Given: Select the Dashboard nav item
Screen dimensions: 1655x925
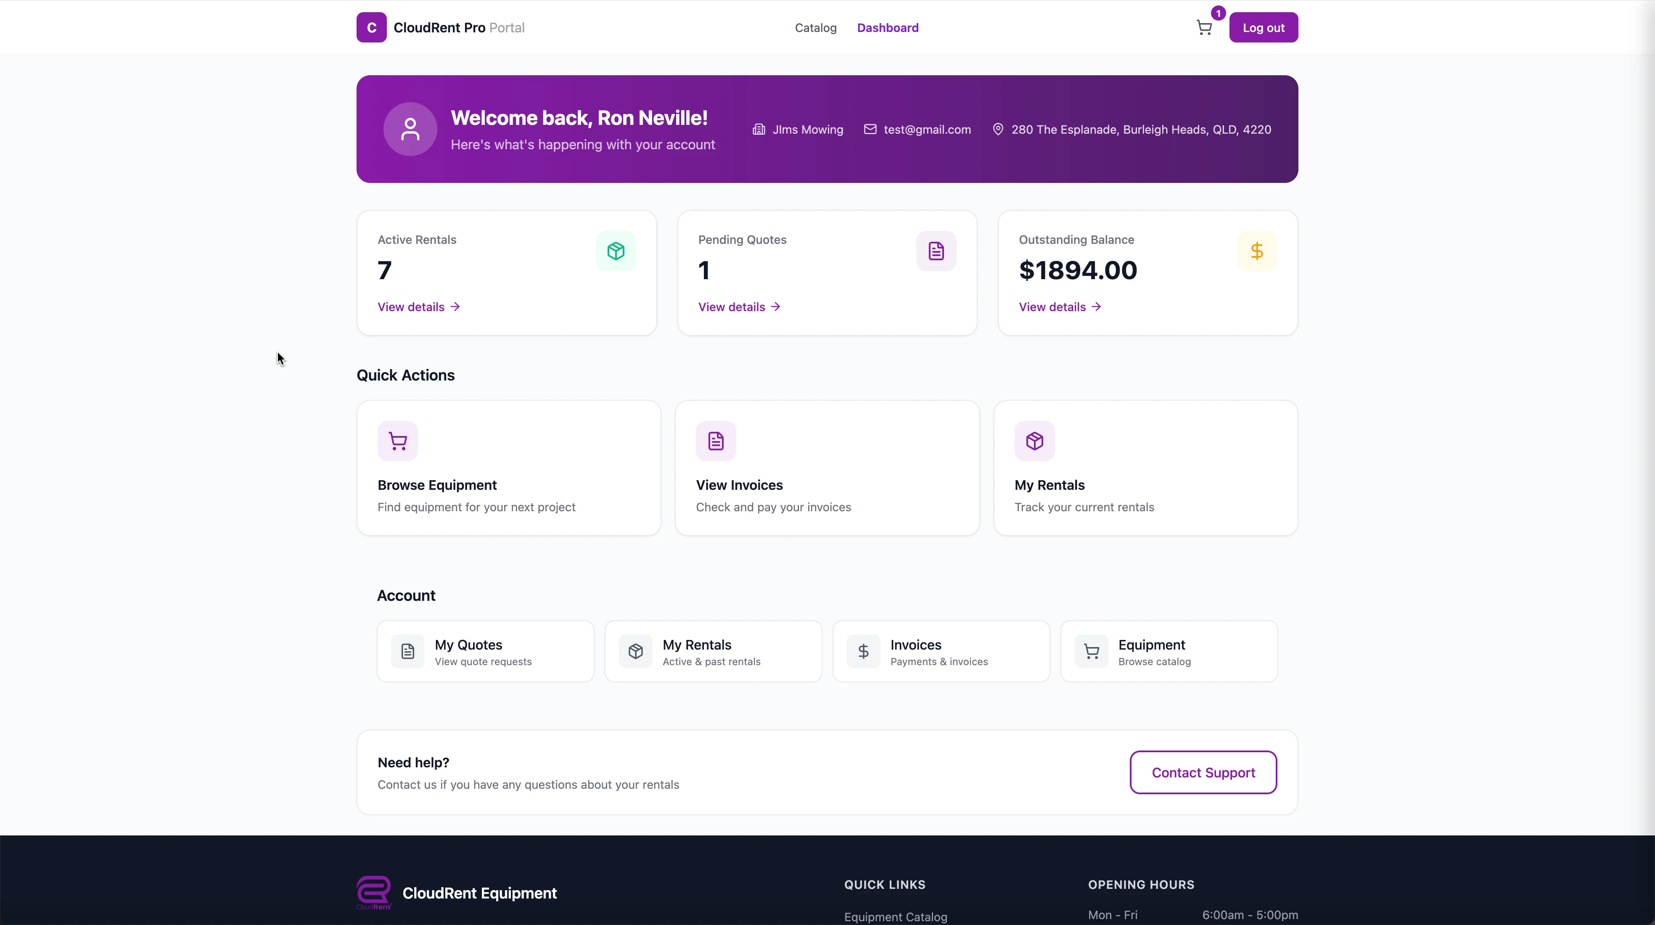Looking at the screenshot, I should point(887,28).
